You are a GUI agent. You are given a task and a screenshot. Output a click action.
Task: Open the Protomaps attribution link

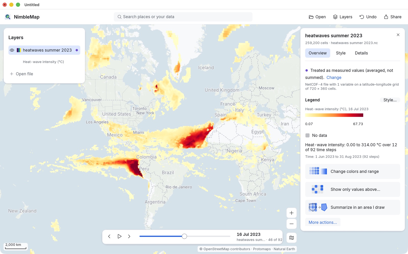coord(262,249)
